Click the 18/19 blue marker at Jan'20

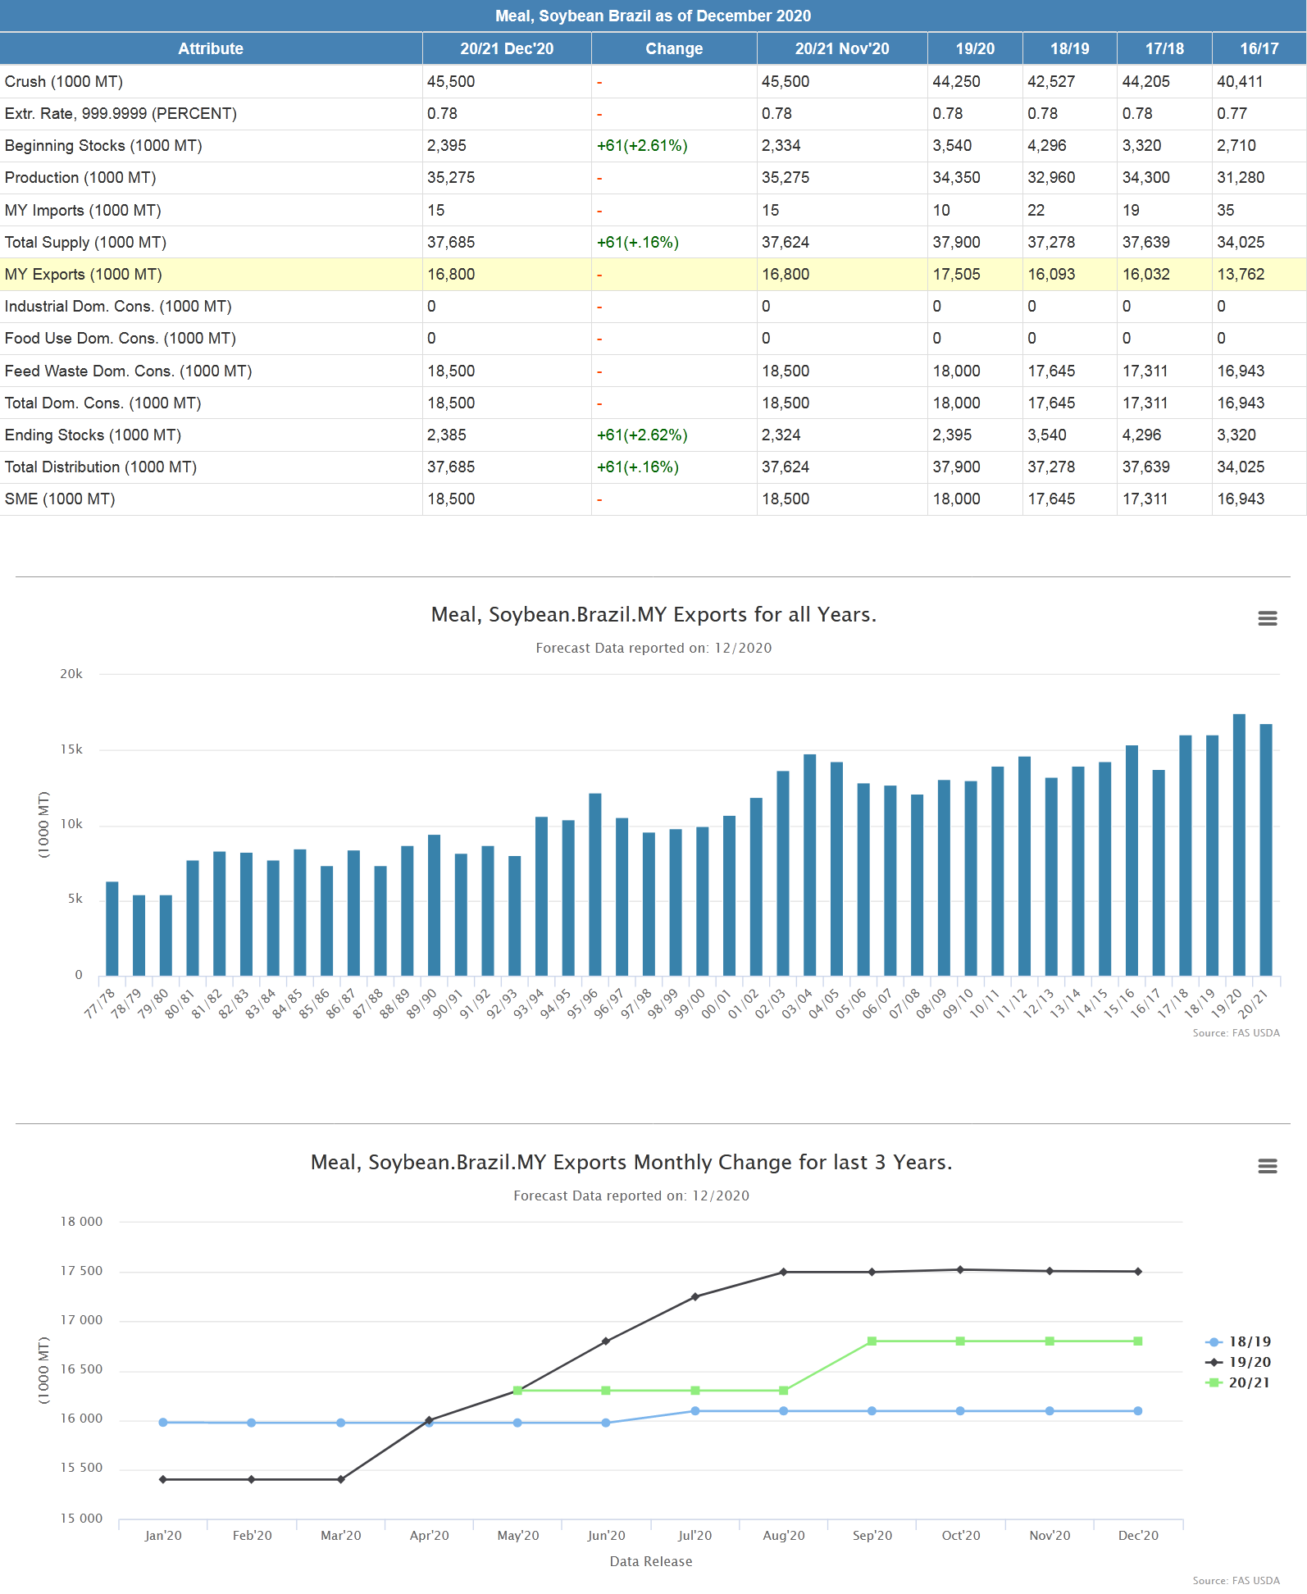[163, 1423]
